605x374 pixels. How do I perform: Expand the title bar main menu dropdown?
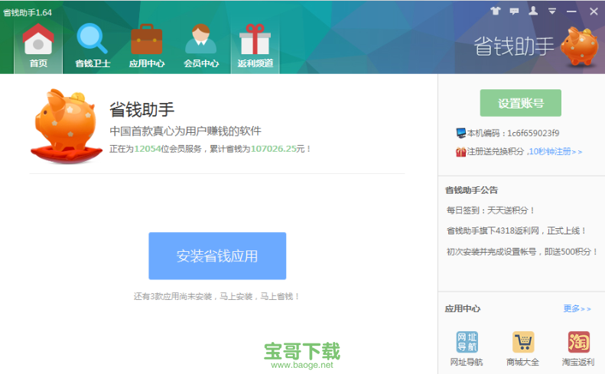pos(551,11)
